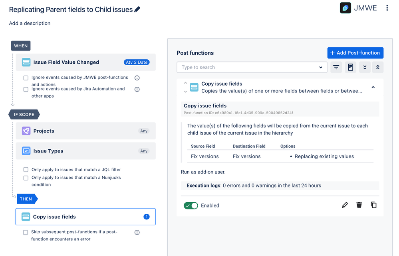
Task: Open the Projects scope card
Action: pos(86,131)
